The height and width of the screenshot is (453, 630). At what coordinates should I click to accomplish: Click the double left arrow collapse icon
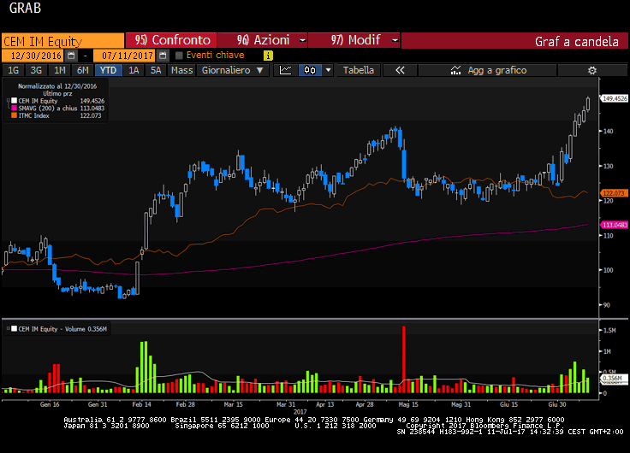400,70
